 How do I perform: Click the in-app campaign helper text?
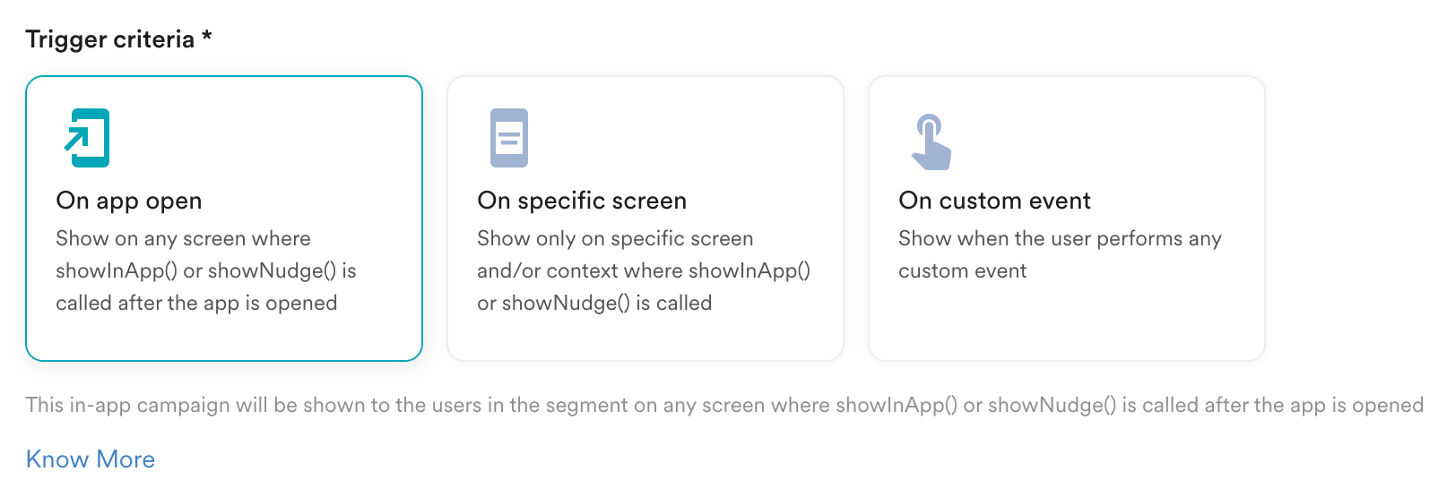tap(724, 405)
